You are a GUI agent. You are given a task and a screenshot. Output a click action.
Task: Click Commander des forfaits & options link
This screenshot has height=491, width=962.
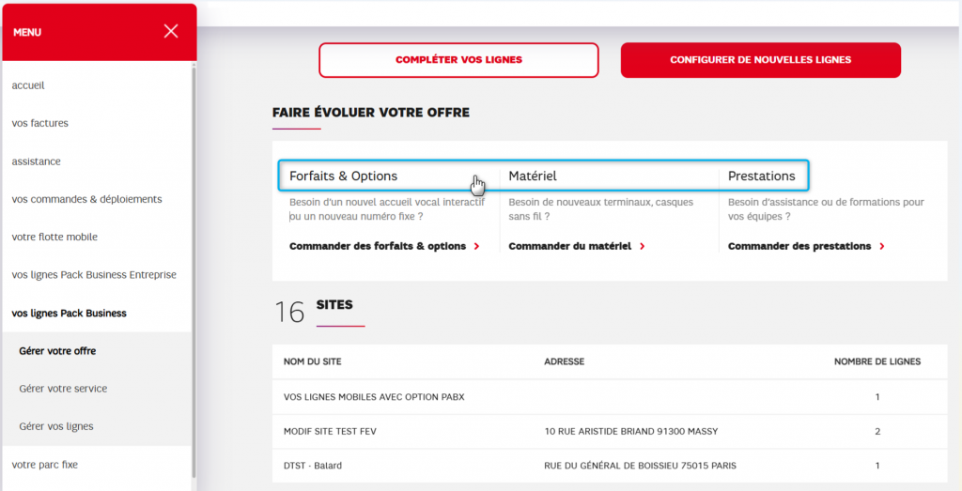click(x=378, y=246)
